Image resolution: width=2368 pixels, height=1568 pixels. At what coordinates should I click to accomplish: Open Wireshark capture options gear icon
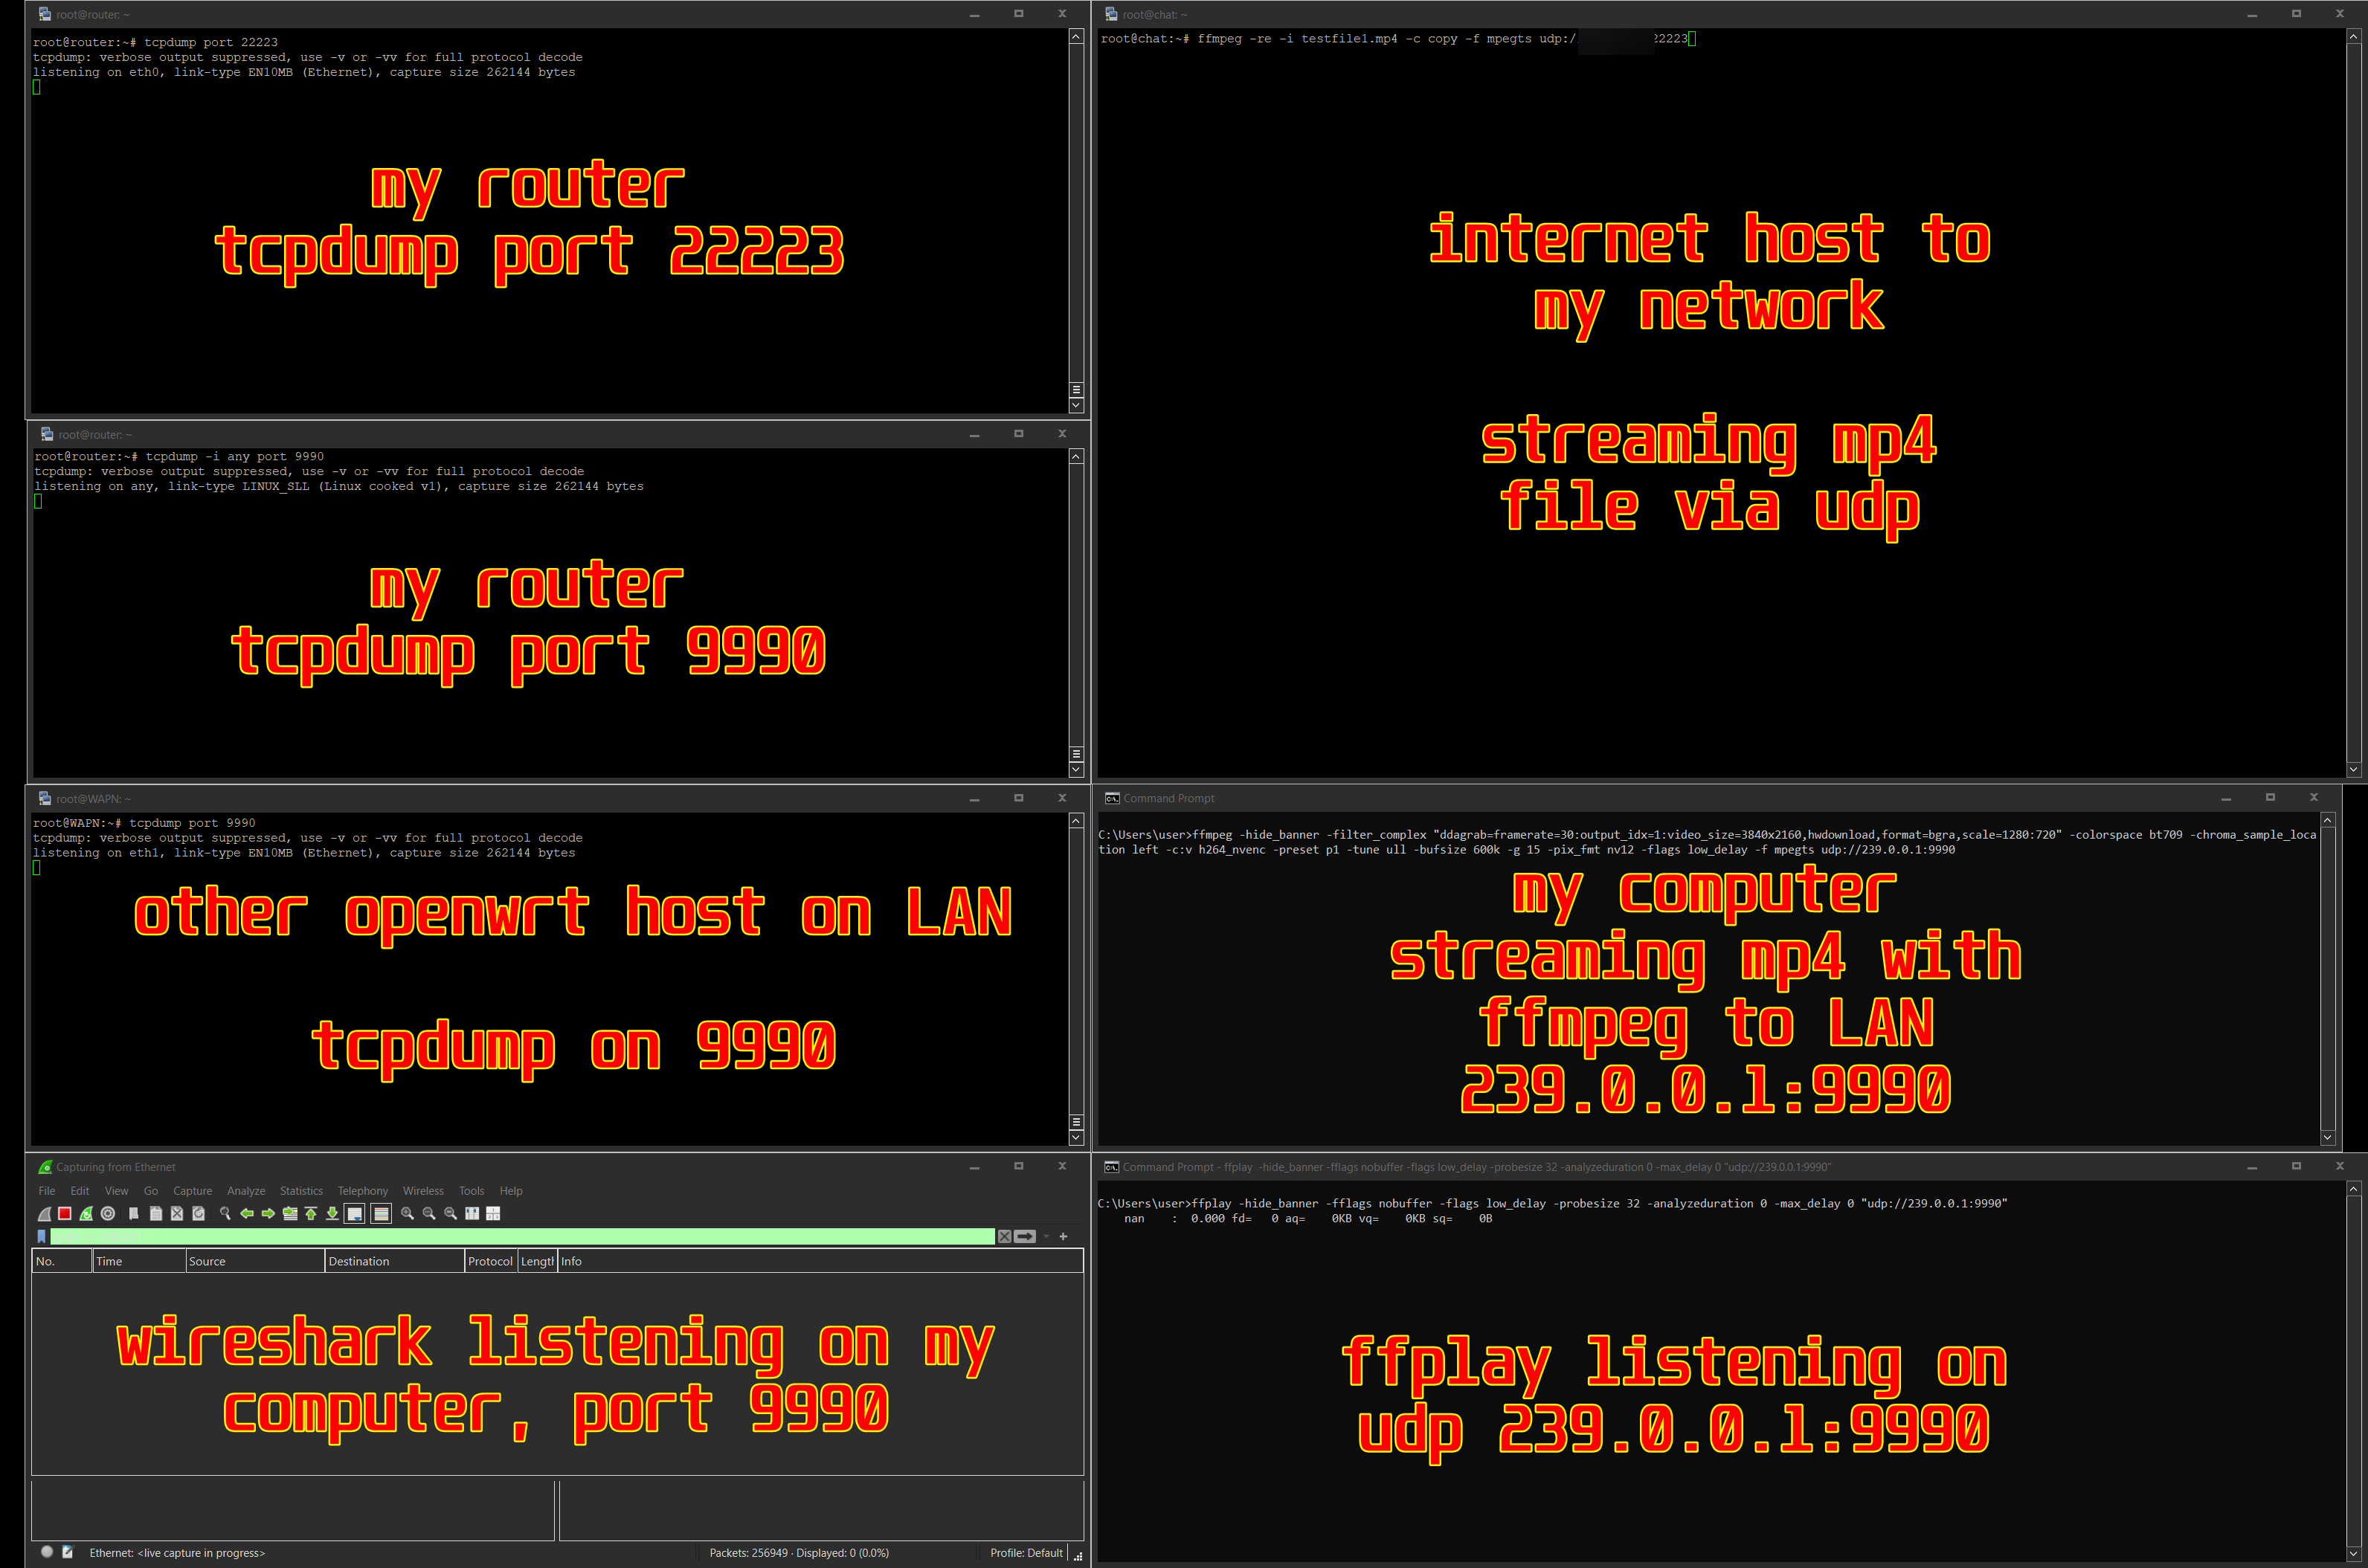[108, 1213]
